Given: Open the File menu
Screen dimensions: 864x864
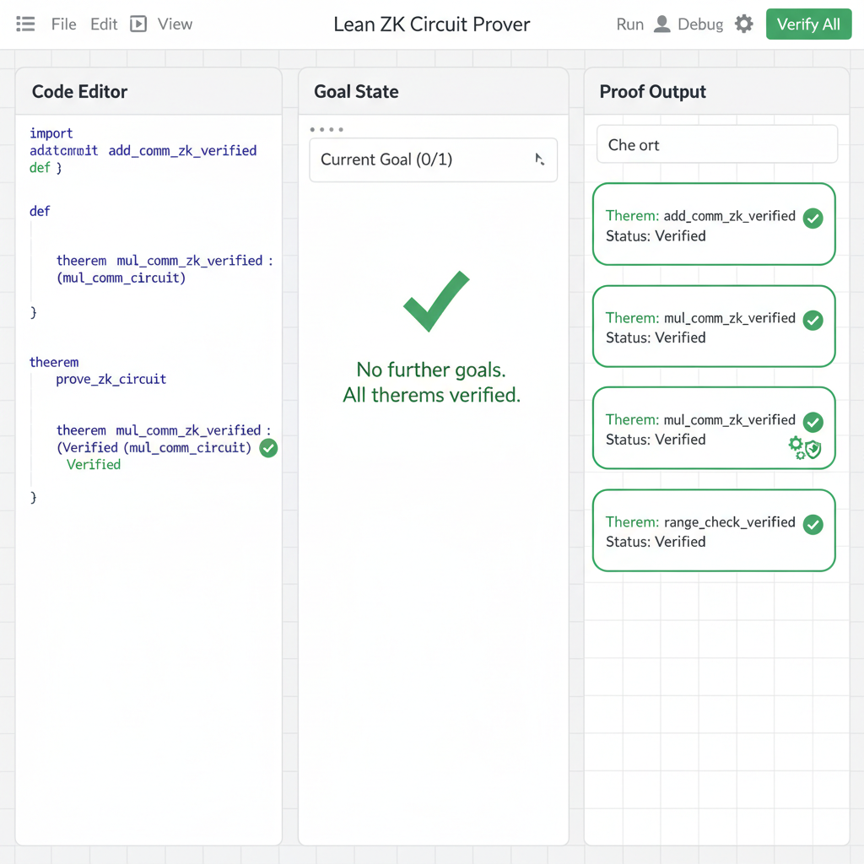Looking at the screenshot, I should 63,24.
